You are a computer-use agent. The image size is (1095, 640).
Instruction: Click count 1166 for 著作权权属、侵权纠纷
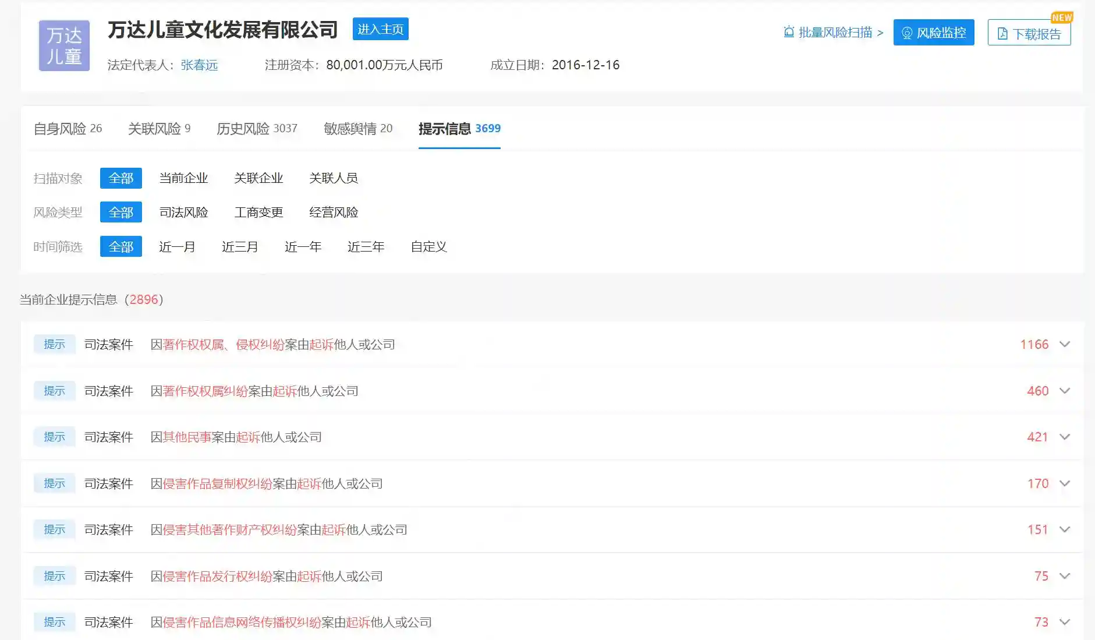[1034, 344]
